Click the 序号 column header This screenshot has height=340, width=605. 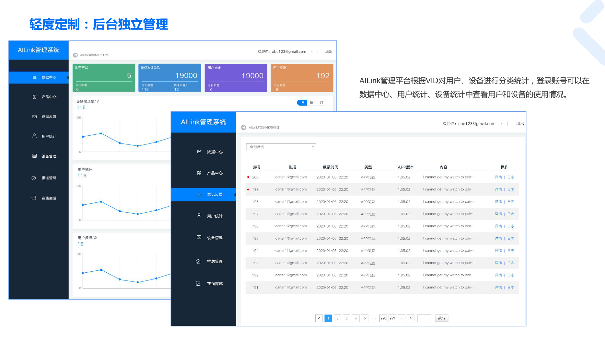tap(257, 167)
